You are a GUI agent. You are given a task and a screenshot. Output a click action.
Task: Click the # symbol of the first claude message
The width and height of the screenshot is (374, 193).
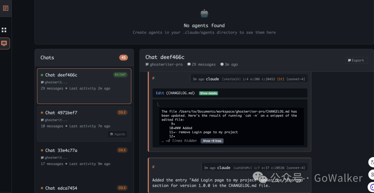tap(153, 78)
